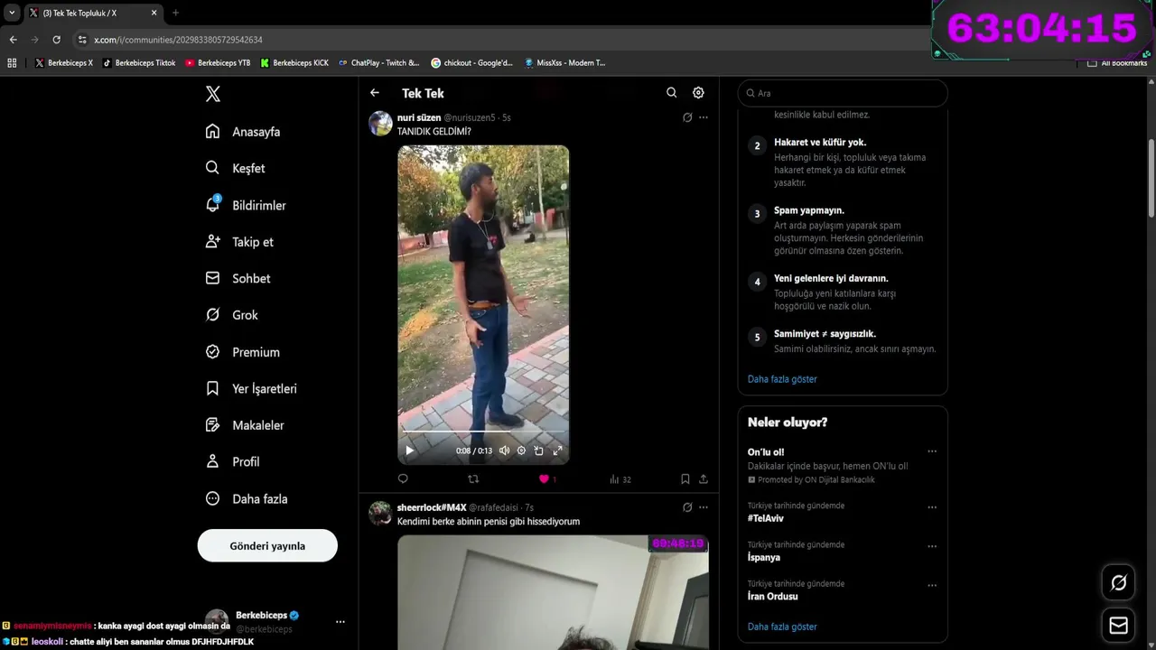Open Berkebiceps KICK bookmark
The image size is (1156, 650).
pos(294,63)
